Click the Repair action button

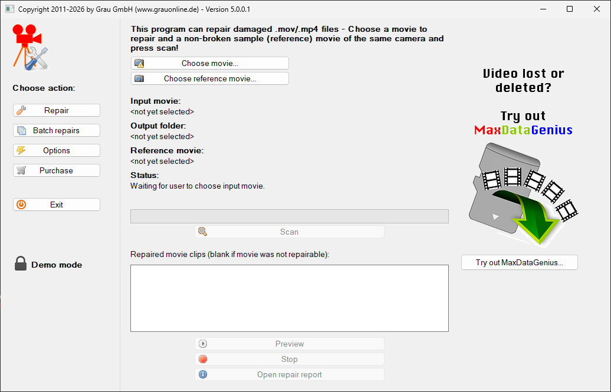click(x=57, y=110)
